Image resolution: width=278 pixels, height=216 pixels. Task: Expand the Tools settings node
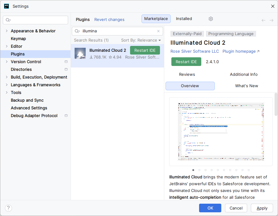click(6, 92)
